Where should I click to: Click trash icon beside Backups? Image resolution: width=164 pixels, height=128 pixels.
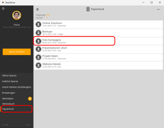click(x=39, y=33)
